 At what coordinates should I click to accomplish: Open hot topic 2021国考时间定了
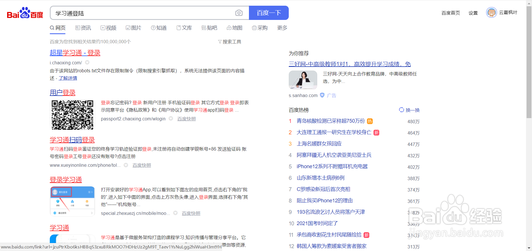coord(317,223)
